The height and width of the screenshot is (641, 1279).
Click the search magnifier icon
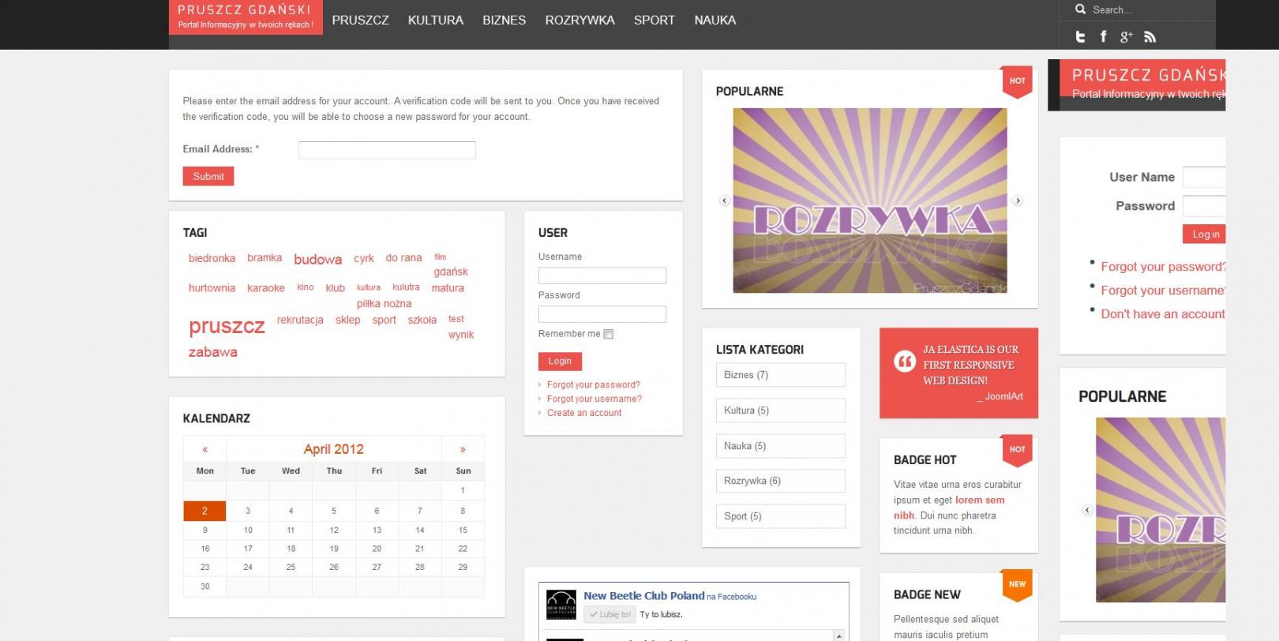coord(1080,9)
